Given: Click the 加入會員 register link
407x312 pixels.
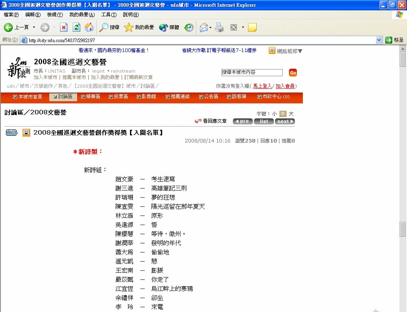Looking at the screenshot, I should (285, 86).
